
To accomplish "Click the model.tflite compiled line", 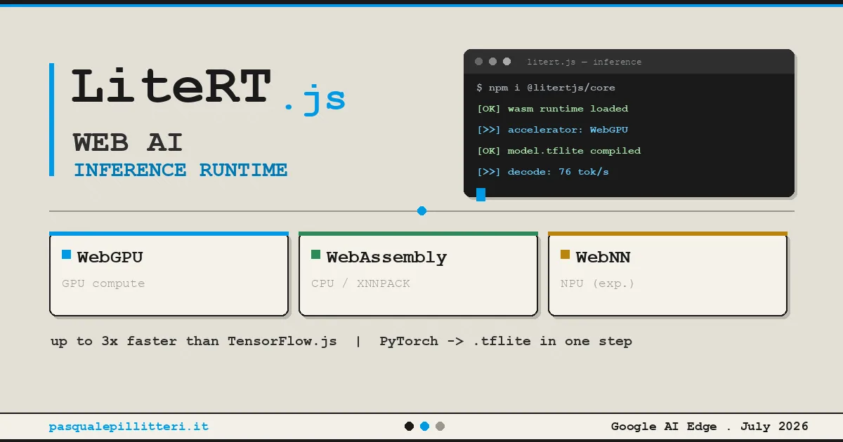I will [x=558, y=151].
